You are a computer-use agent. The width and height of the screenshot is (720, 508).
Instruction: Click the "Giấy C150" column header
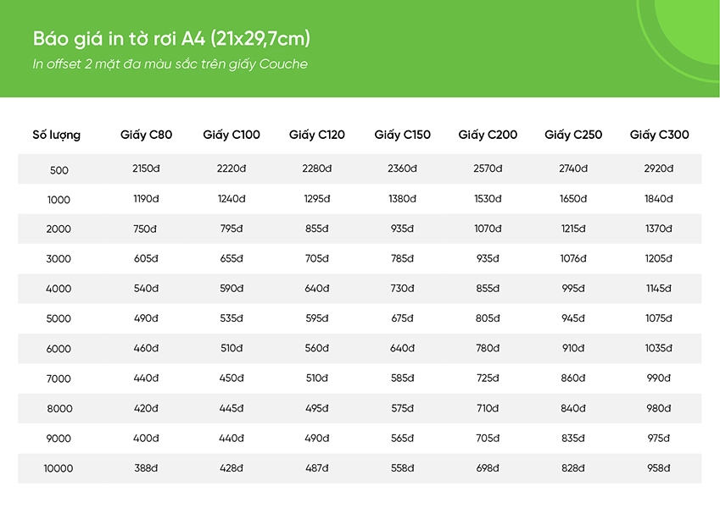pos(402,135)
